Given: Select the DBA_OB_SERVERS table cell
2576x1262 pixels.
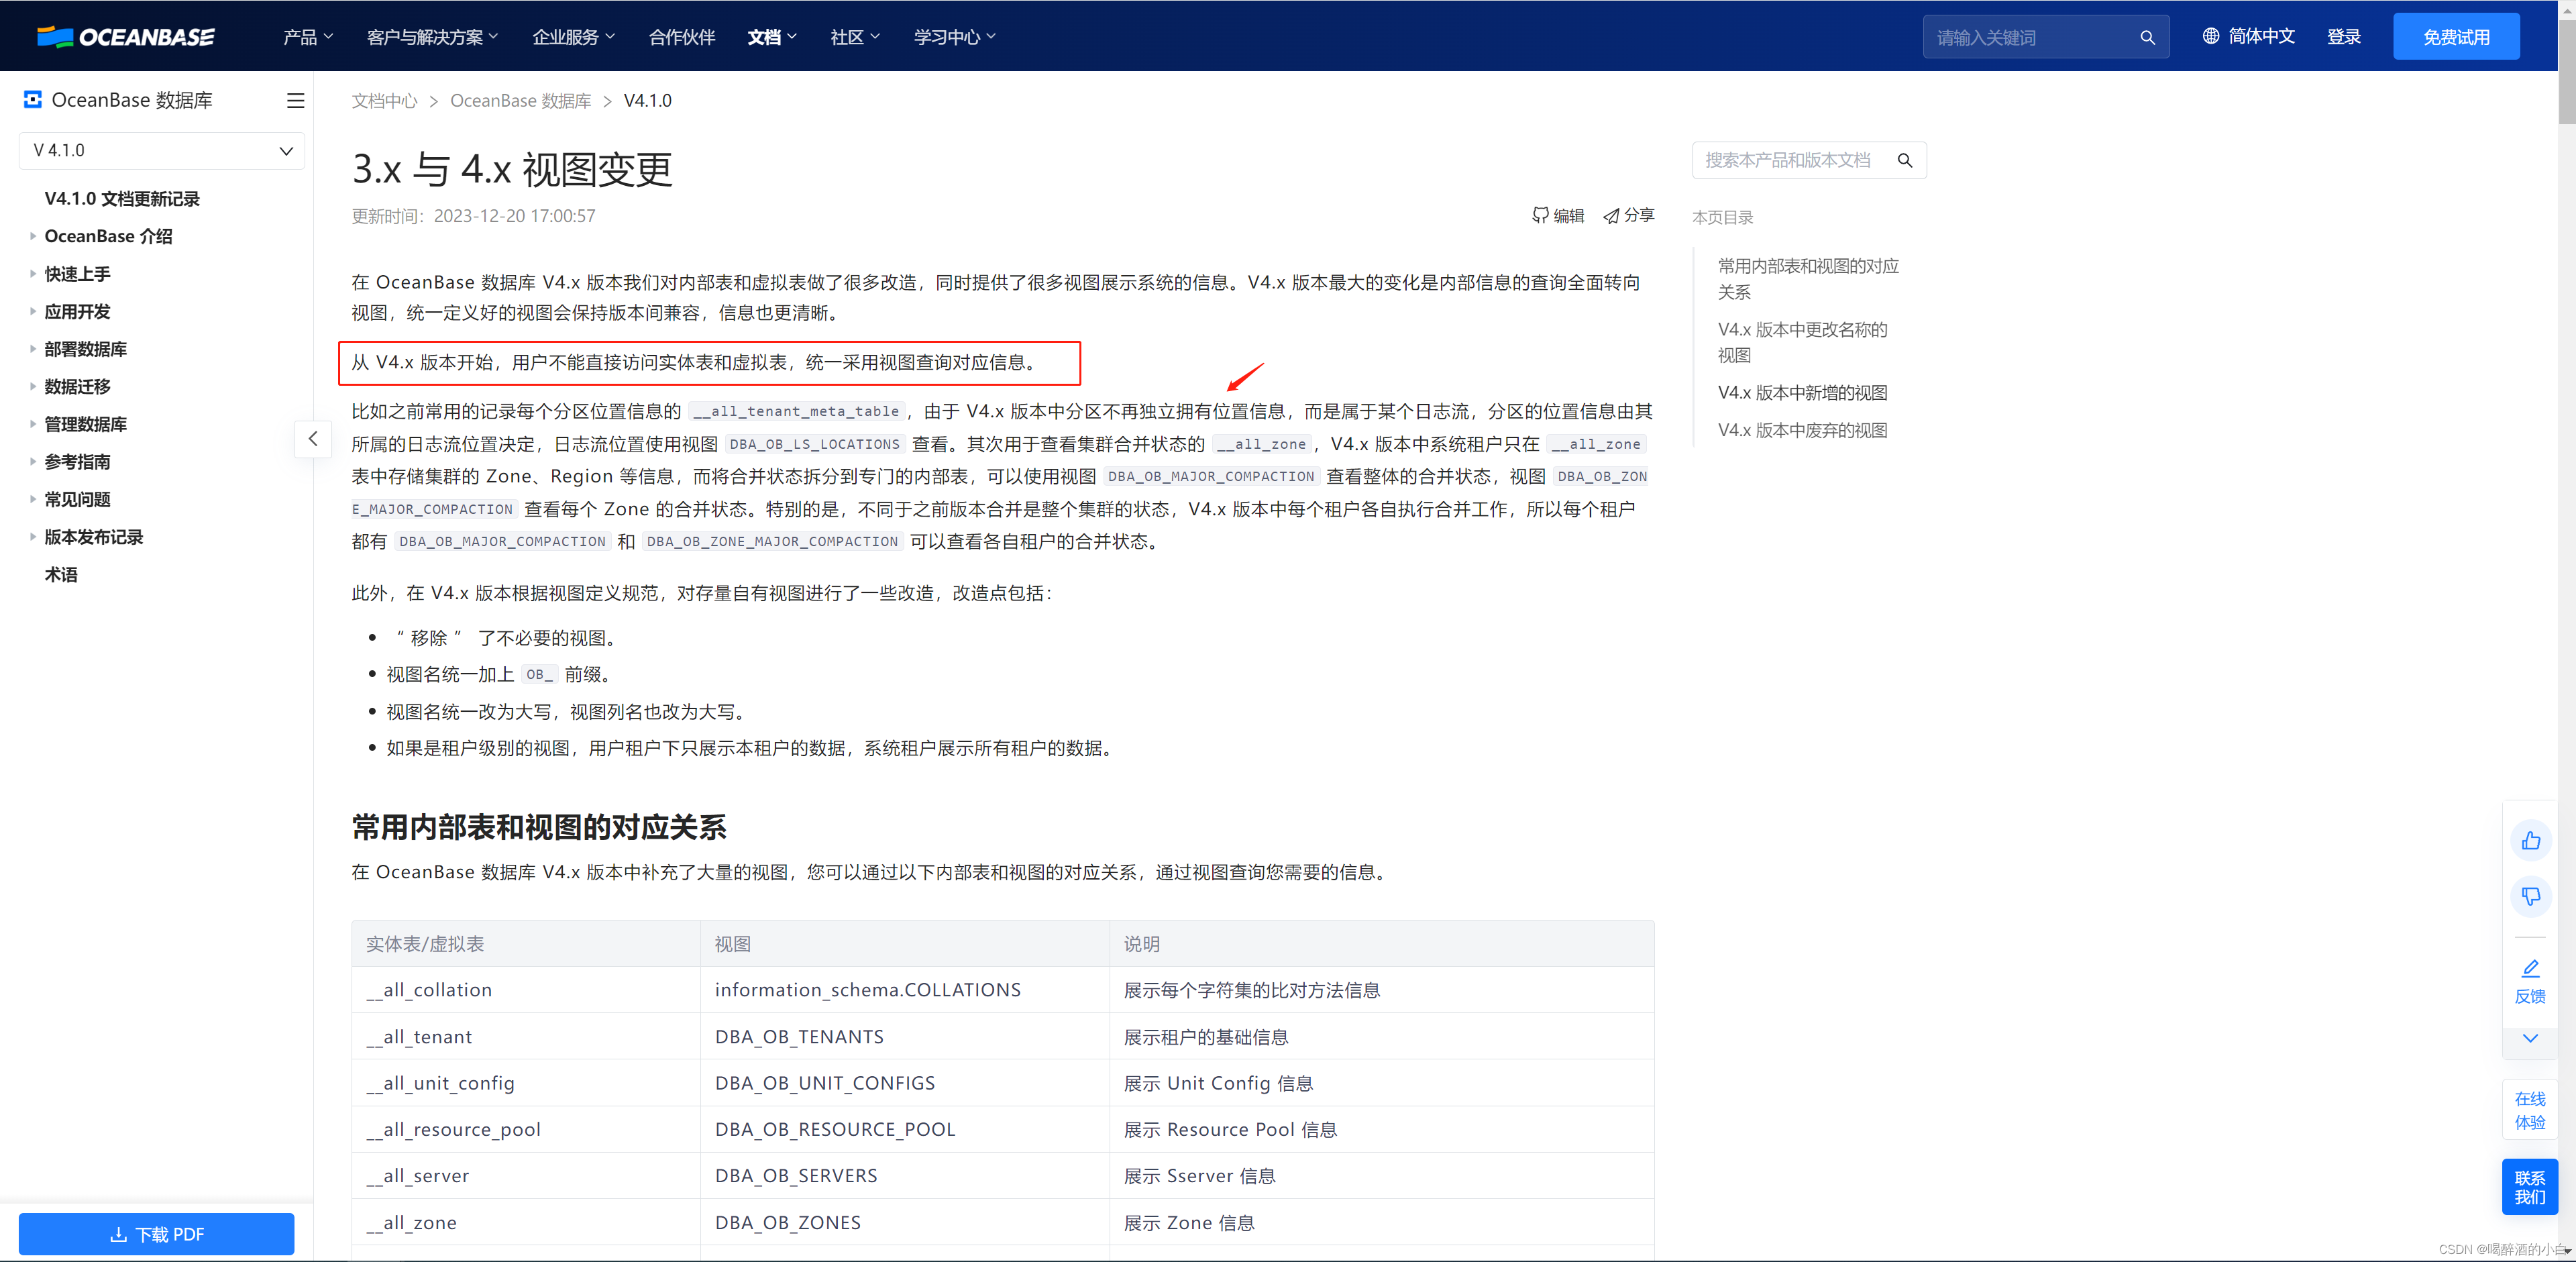Looking at the screenshot, I should 904,1176.
